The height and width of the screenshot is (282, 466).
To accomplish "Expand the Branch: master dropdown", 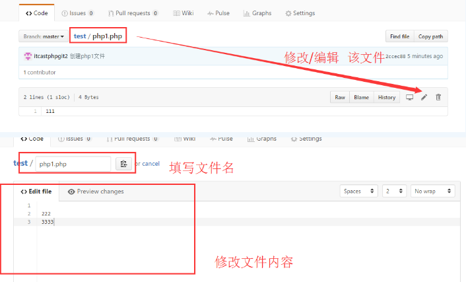I will [x=44, y=36].
